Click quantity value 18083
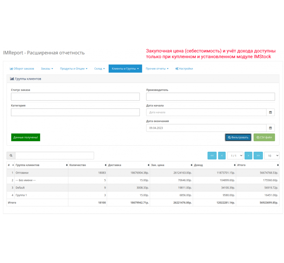The width and height of the screenshot is (284, 263). click(x=102, y=173)
